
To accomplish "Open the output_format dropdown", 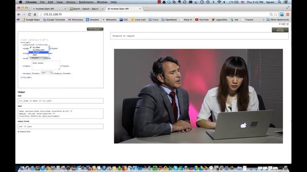I will pos(47,73).
